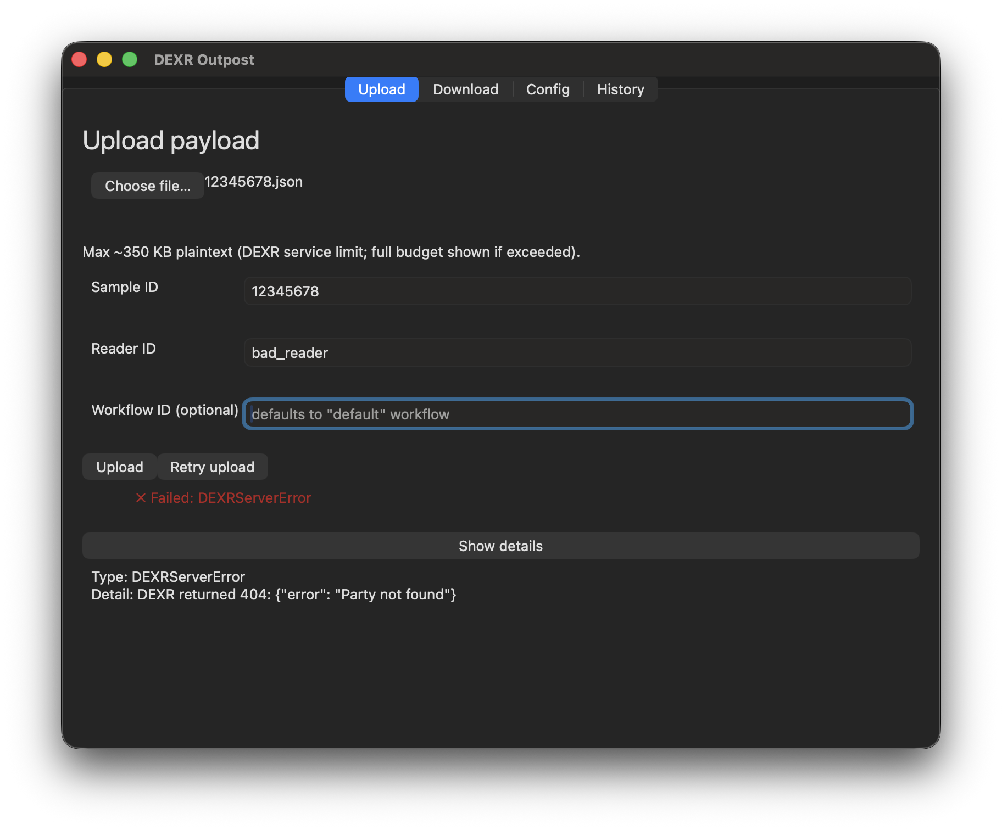Screen dimensions: 1002x830
Task: Close the DEXR Outpost window
Action: click(79, 59)
